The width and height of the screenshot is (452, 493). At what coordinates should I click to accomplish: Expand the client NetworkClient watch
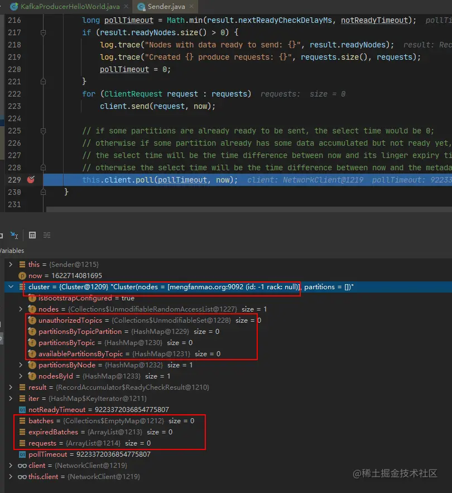[11, 465]
